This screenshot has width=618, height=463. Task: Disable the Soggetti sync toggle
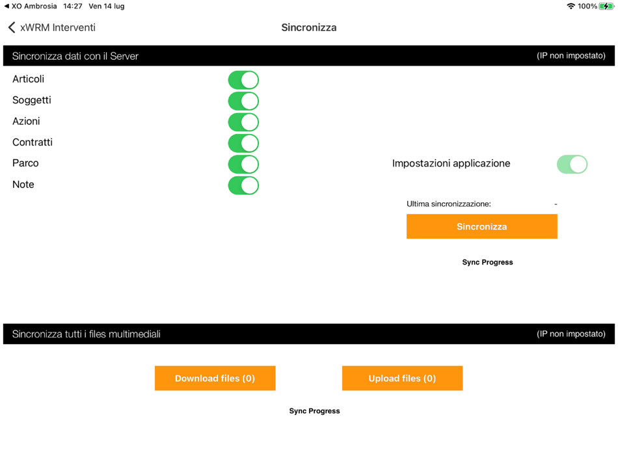242,101
